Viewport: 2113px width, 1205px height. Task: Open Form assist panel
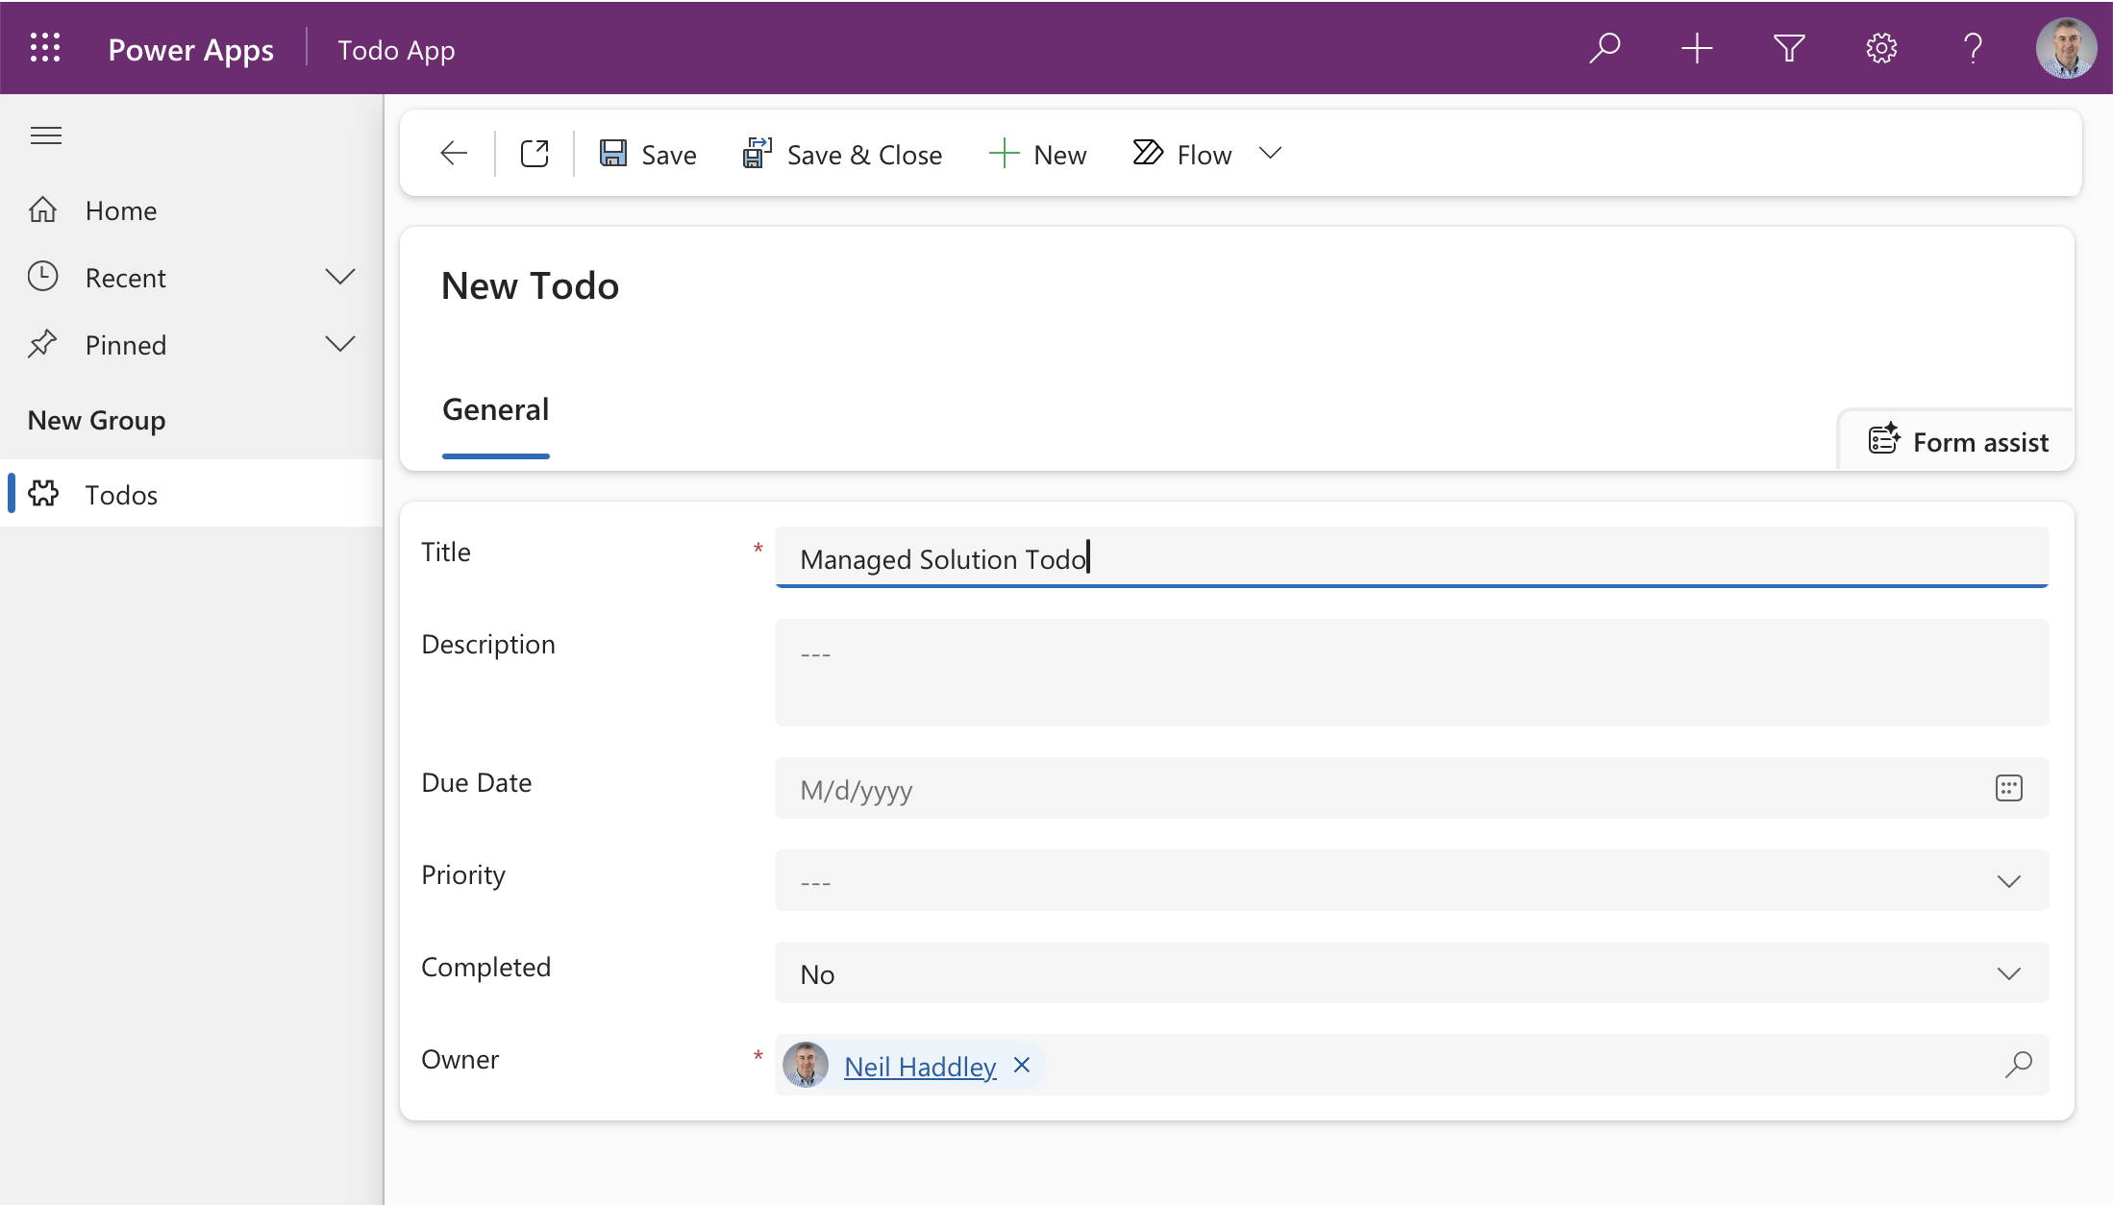1957,442
